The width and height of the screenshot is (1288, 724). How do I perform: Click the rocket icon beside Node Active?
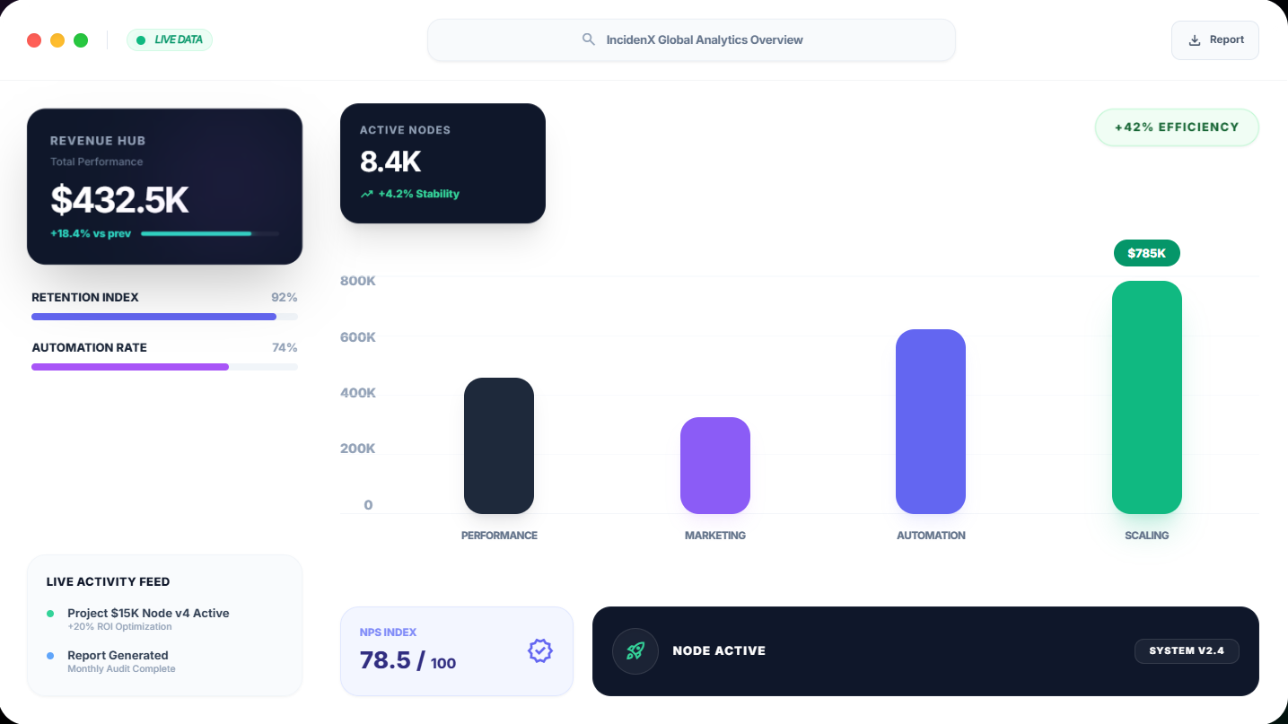[635, 650]
